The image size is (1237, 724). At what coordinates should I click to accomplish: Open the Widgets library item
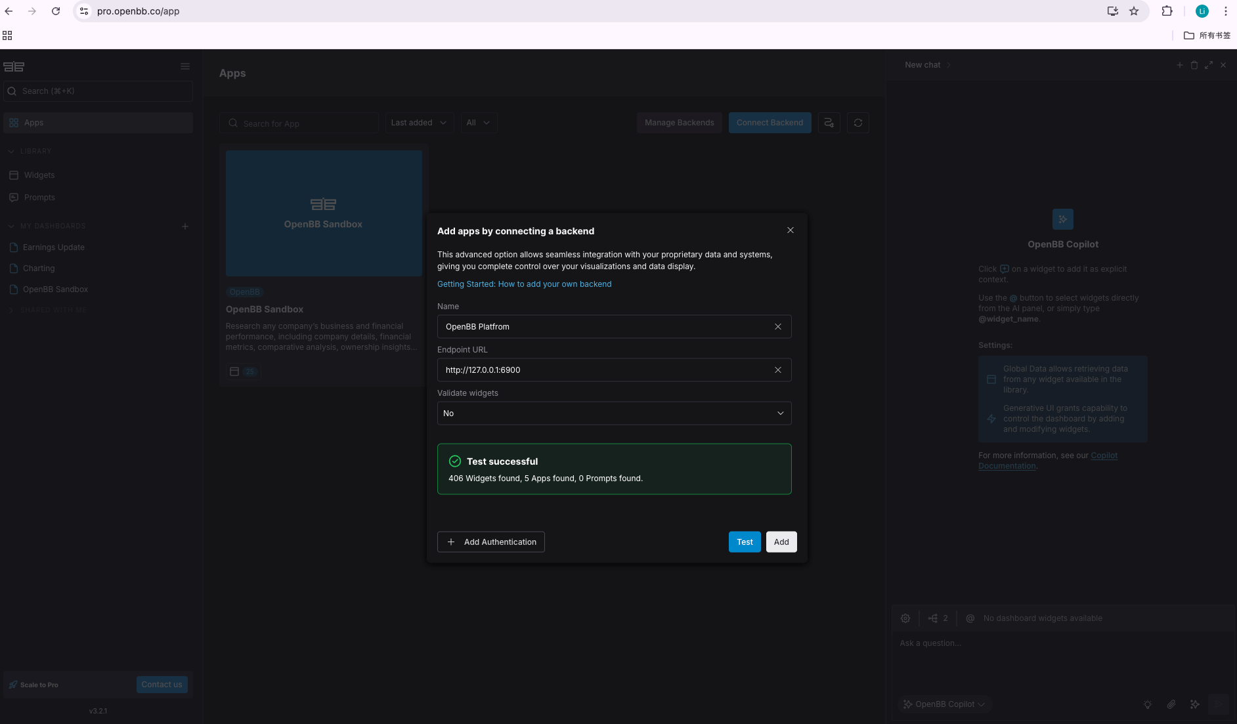click(x=39, y=175)
